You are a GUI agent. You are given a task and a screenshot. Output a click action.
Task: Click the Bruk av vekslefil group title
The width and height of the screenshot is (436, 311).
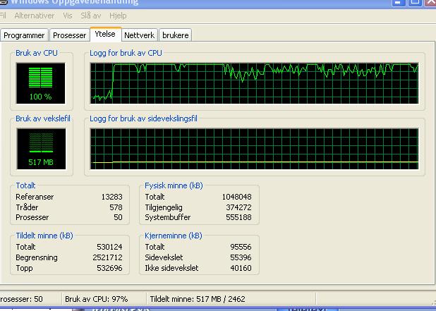click(43, 118)
